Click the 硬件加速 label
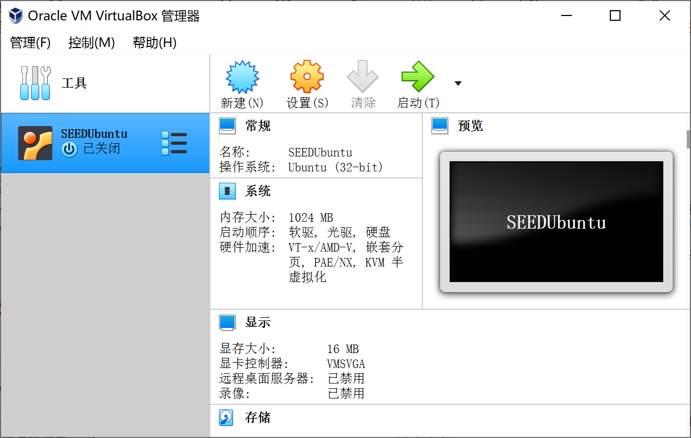This screenshot has height=438, width=691. (x=248, y=247)
